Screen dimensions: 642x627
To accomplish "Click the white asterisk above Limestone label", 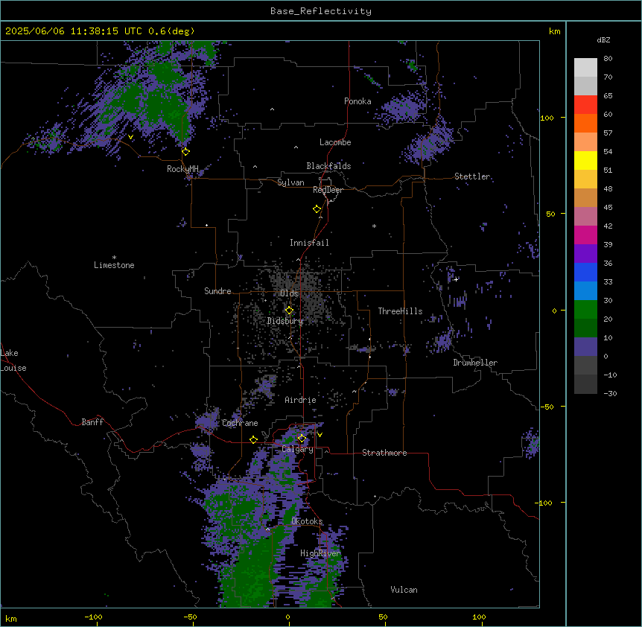I will [114, 258].
